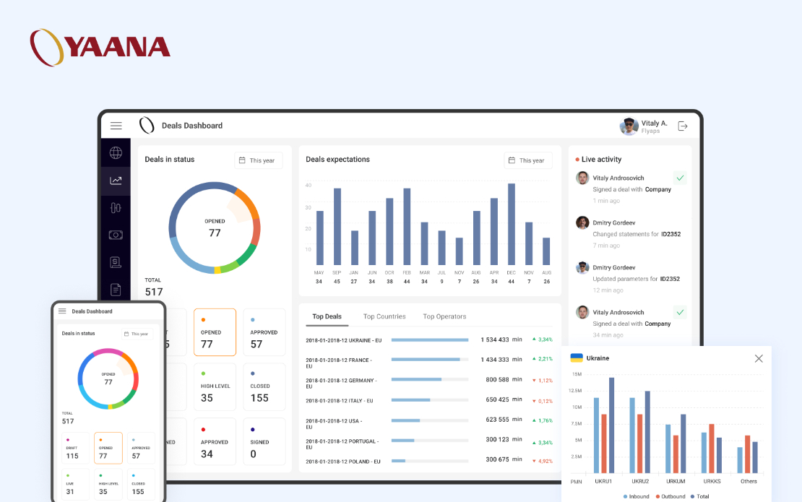The height and width of the screenshot is (502, 802).
Task: Toggle the Total legend item
Action: (699, 496)
